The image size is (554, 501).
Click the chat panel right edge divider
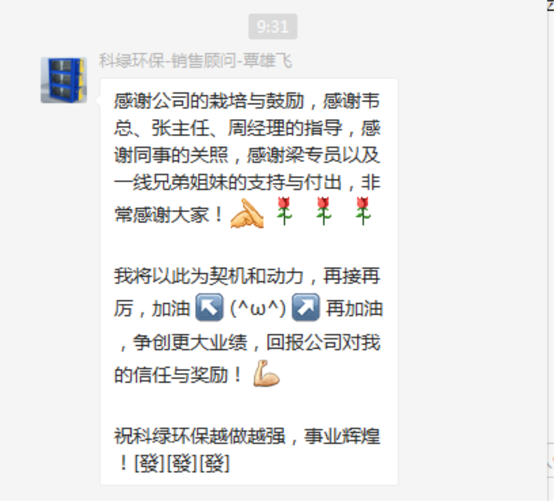pyautogui.click(x=547, y=250)
